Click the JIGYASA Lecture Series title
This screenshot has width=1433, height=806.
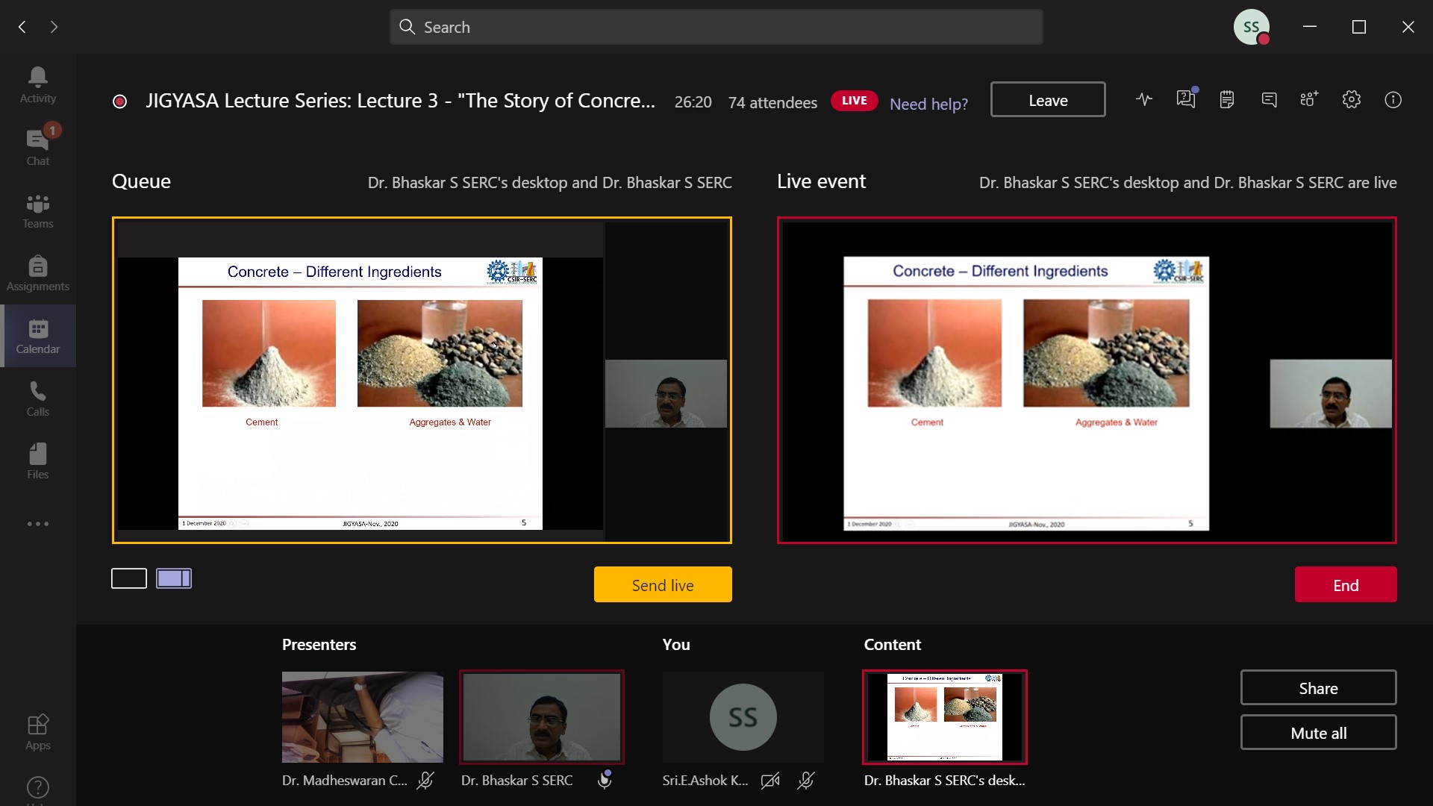point(400,101)
